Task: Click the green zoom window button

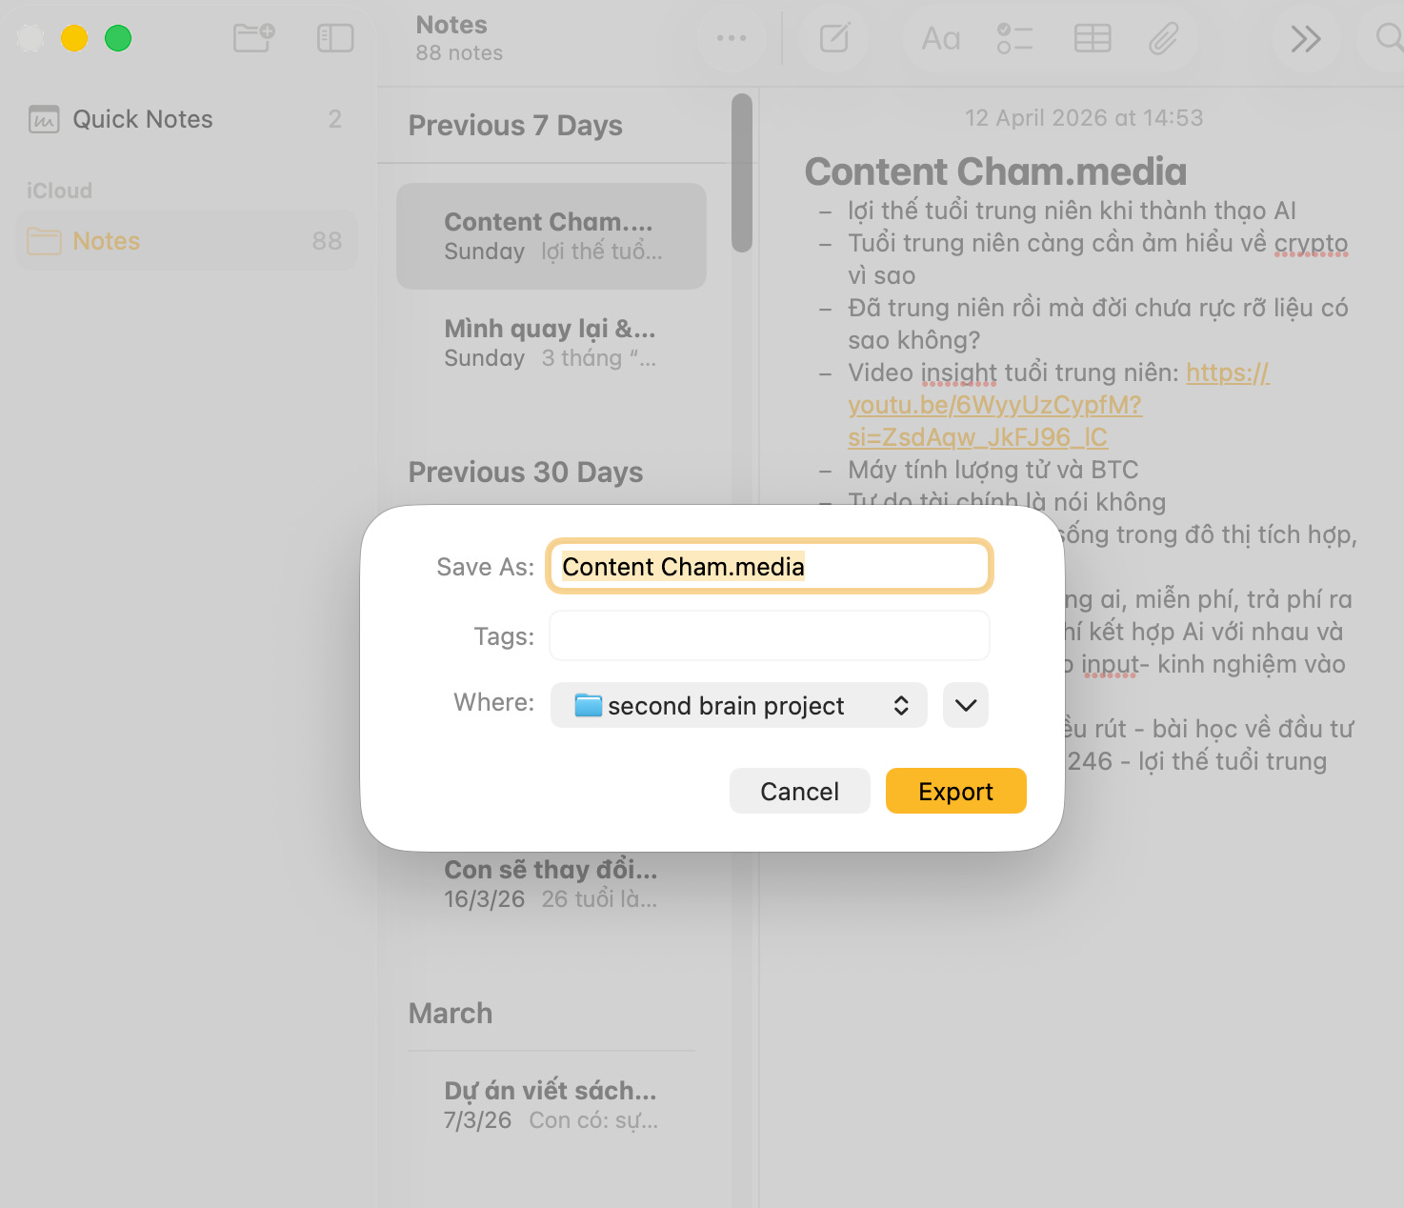Action: point(118,38)
